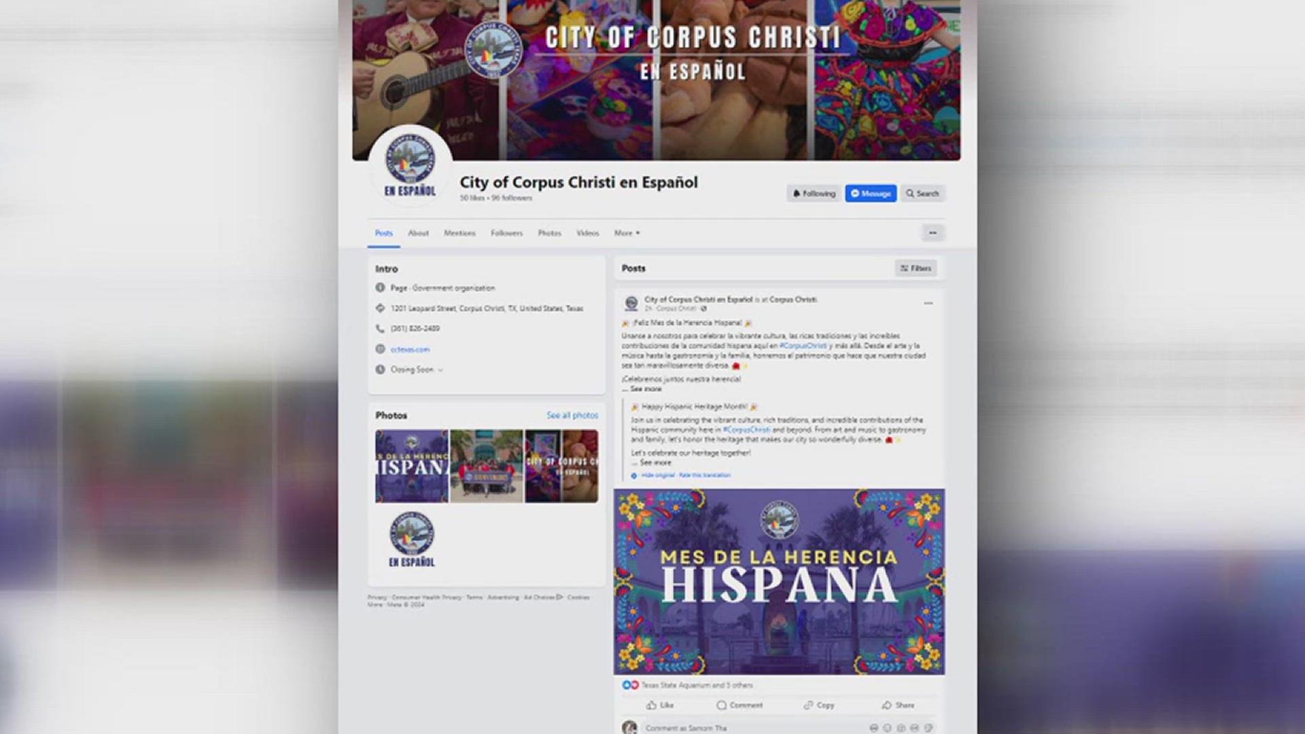Open the post three-dots options menu

pyautogui.click(x=928, y=303)
